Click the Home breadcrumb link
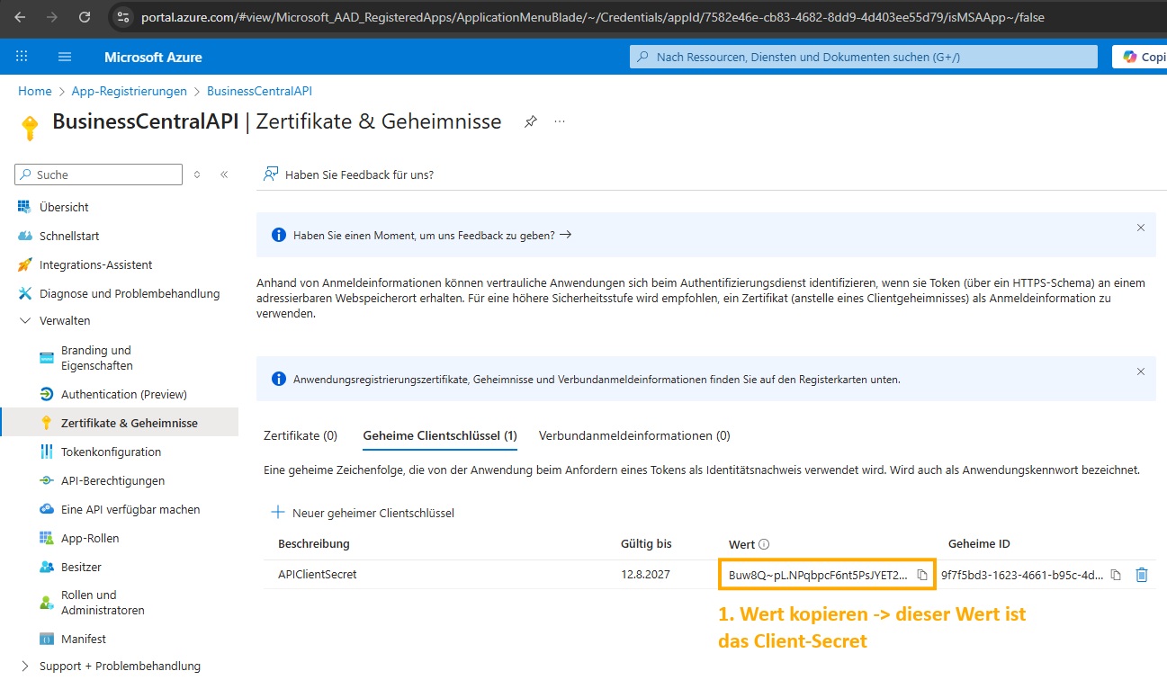1167x698 pixels. tap(35, 91)
